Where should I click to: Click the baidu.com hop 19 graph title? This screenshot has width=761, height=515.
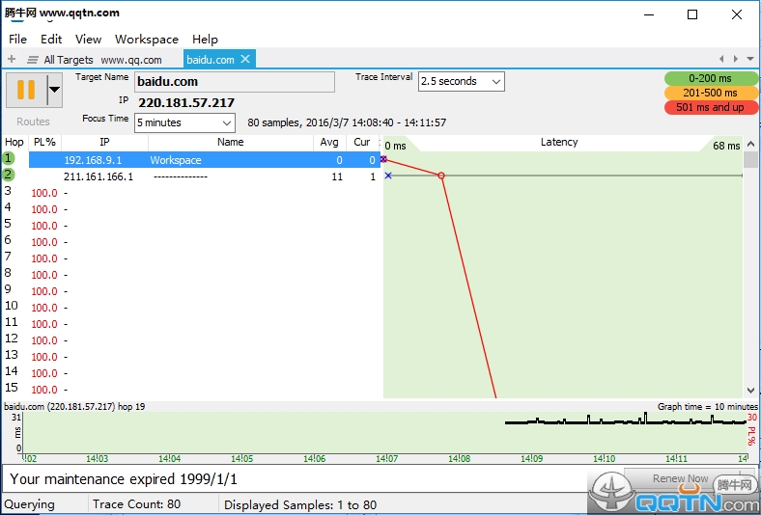coord(74,406)
